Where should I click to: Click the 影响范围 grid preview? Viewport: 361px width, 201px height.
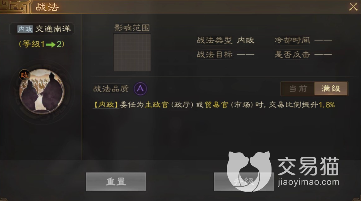click(x=132, y=53)
